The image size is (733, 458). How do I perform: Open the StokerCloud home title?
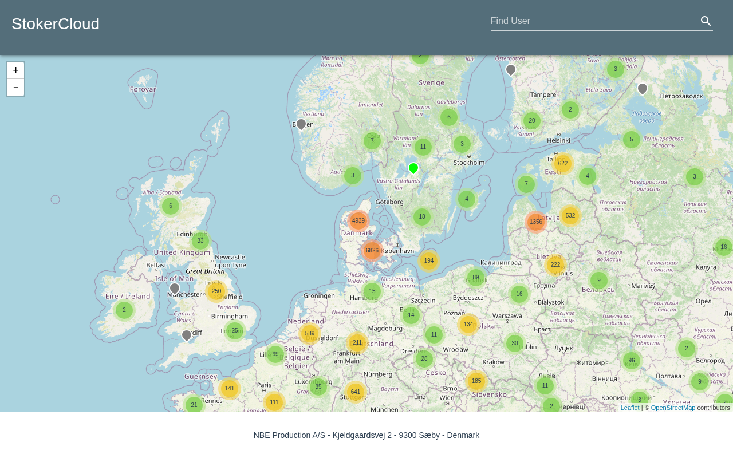56,24
